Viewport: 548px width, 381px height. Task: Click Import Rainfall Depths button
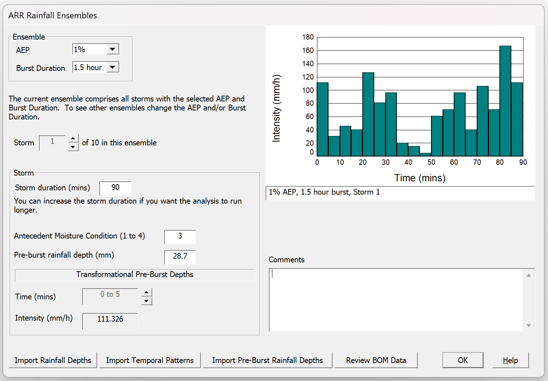point(53,360)
